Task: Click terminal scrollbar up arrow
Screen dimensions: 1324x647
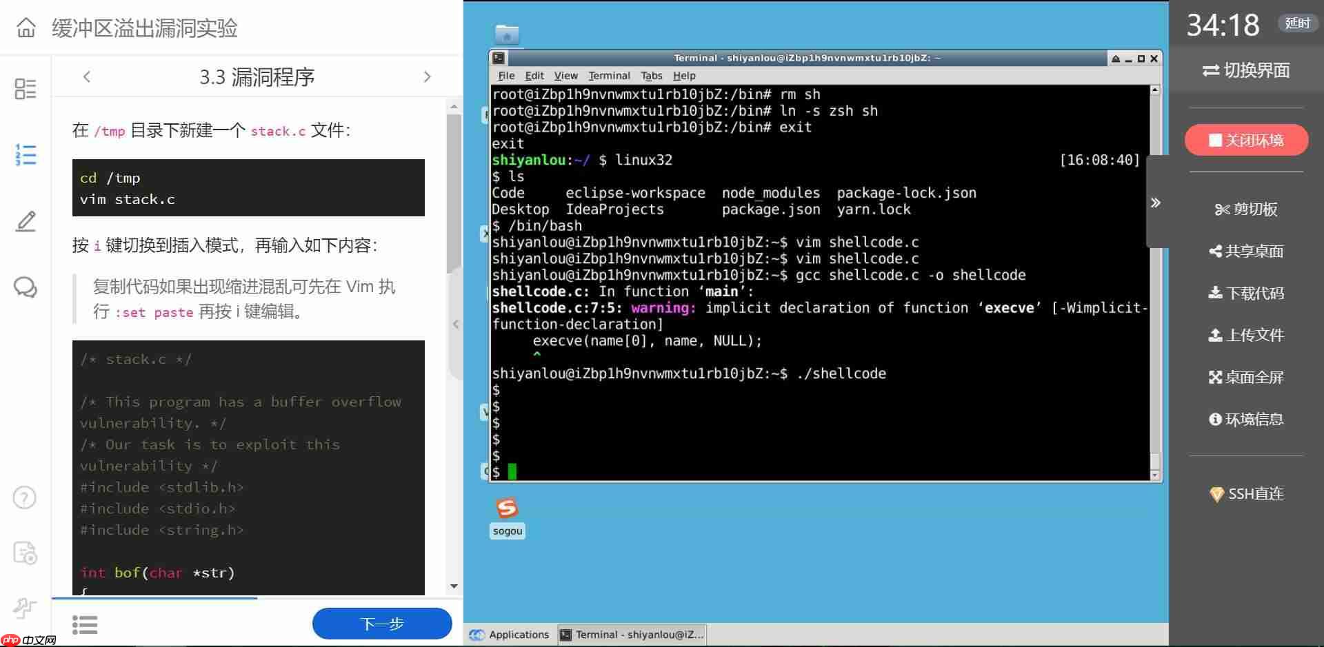Action: coord(1155,90)
